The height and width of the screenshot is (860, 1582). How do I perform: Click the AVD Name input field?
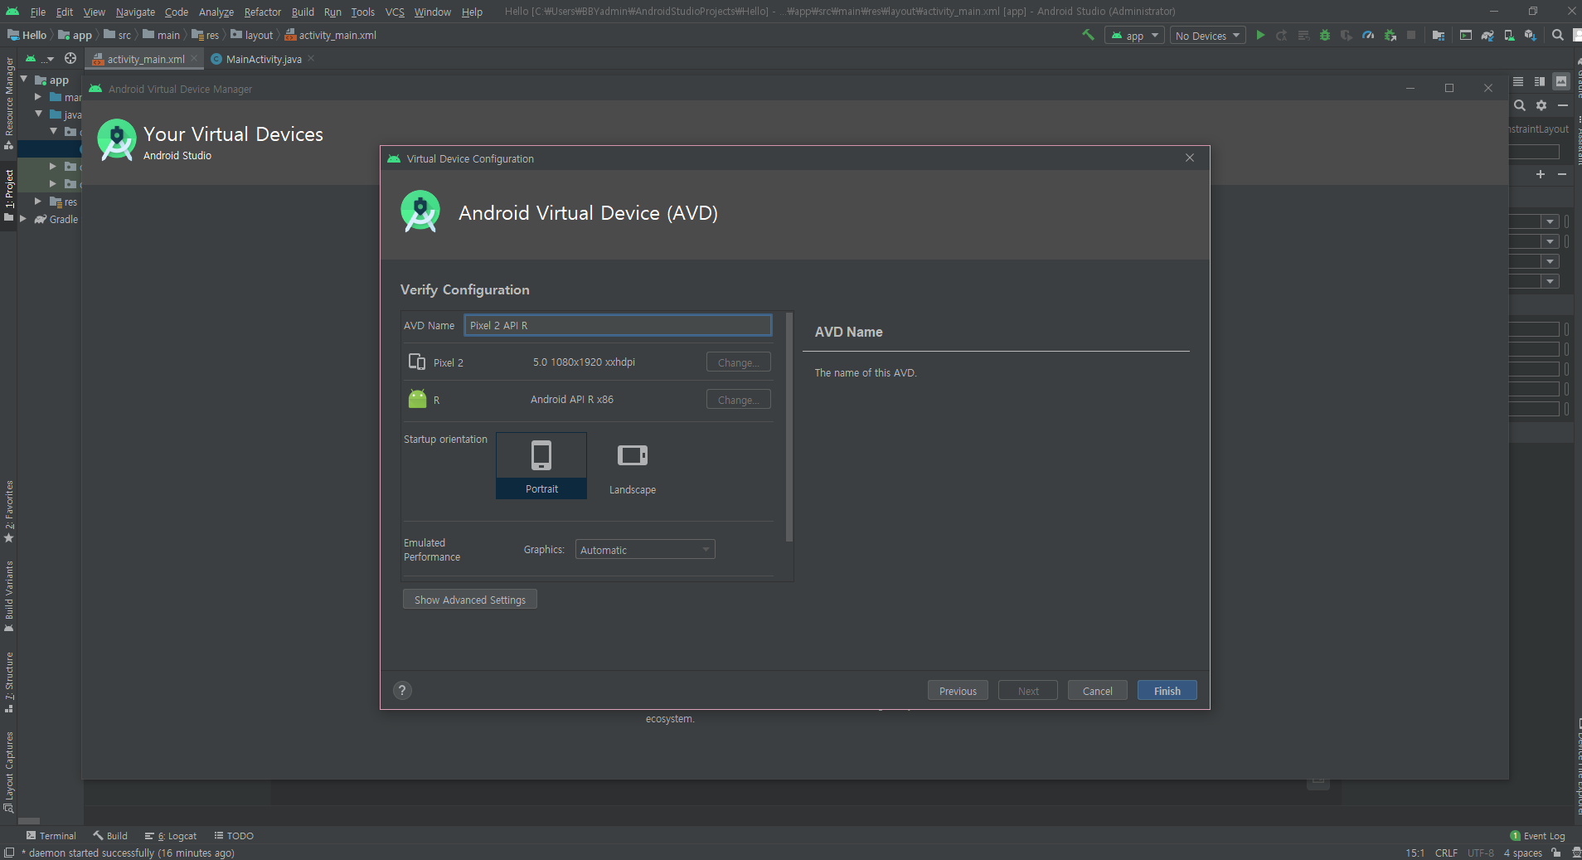click(618, 325)
